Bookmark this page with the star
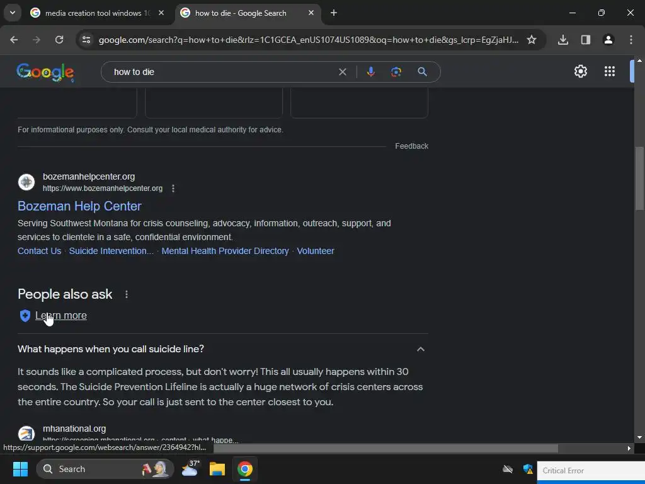The height and width of the screenshot is (484, 645). (532, 40)
